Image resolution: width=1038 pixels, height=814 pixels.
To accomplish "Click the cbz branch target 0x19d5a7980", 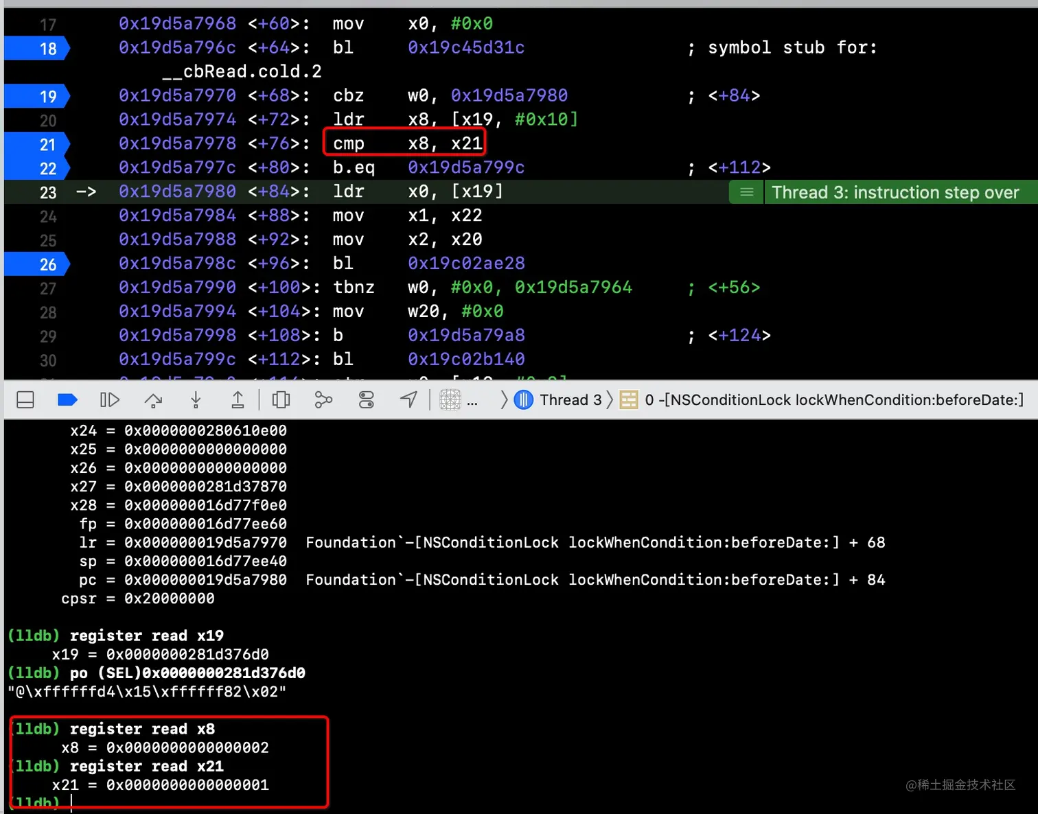I will coord(509,95).
